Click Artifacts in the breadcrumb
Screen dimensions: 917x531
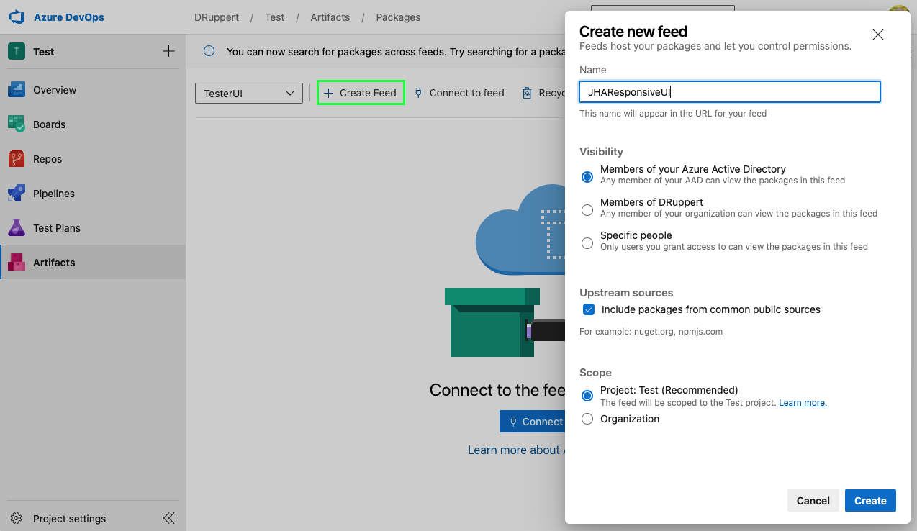point(330,17)
